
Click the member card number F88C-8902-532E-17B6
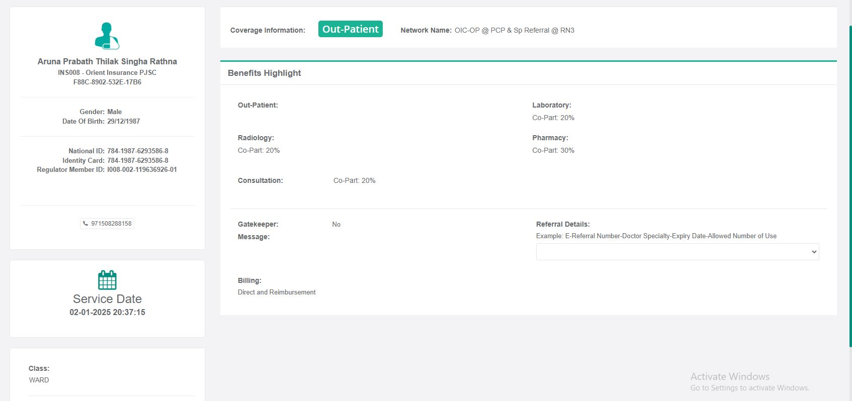point(107,82)
